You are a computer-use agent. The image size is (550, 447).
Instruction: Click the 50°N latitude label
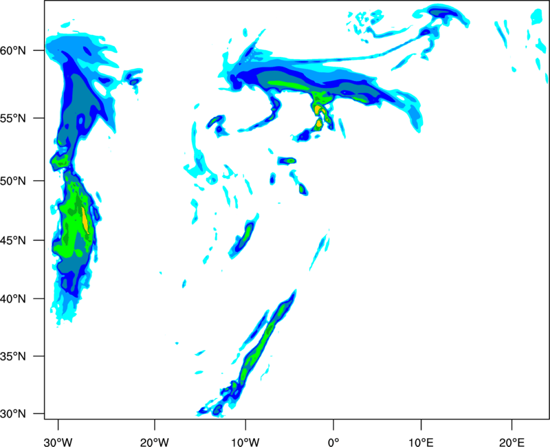pyautogui.click(x=13, y=181)
